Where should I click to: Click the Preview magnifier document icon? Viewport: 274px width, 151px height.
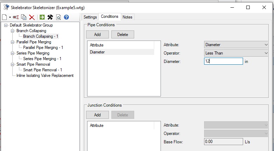[x=59, y=17]
